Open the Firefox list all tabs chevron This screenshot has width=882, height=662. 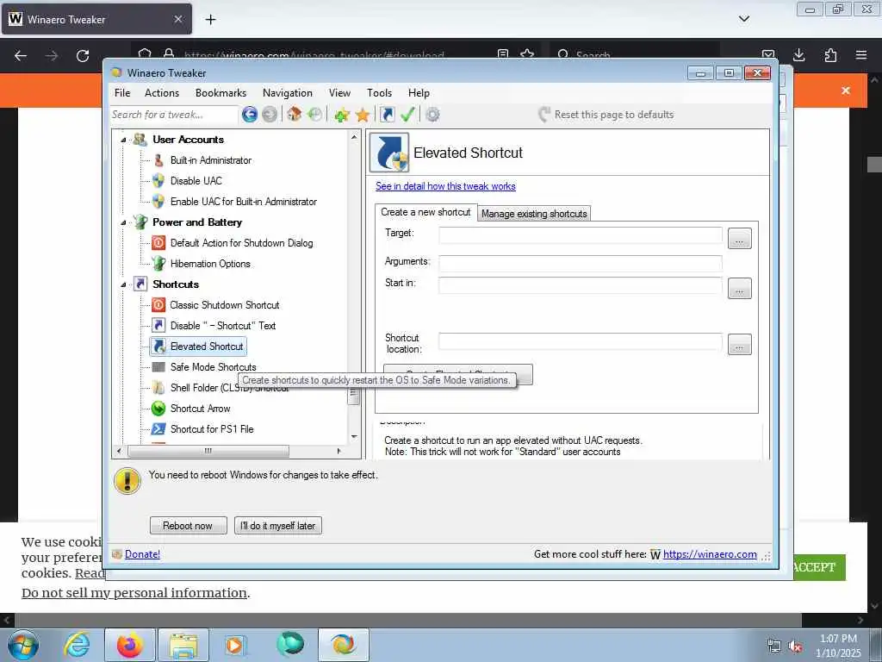[743, 19]
